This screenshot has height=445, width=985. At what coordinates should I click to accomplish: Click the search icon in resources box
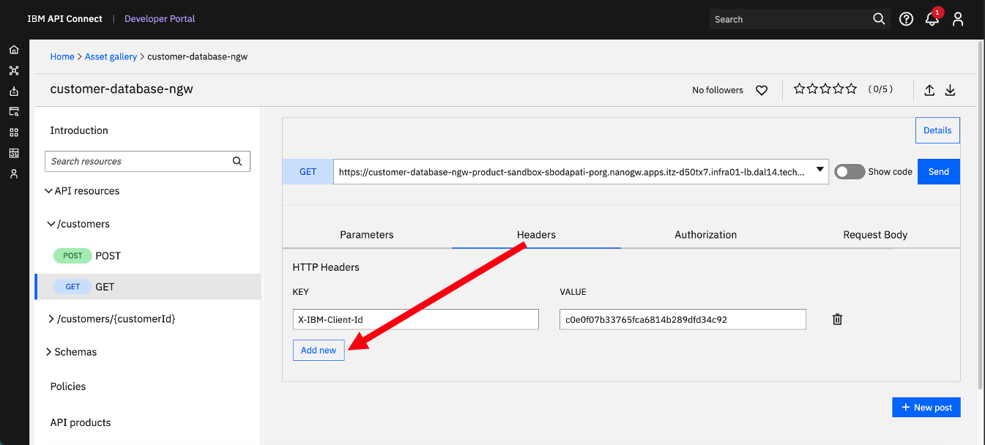(237, 161)
